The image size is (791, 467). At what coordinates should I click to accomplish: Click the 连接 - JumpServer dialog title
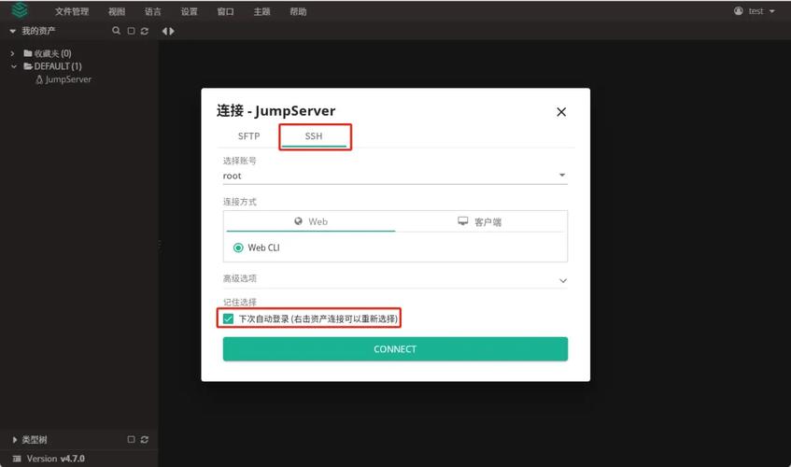pos(275,111)
